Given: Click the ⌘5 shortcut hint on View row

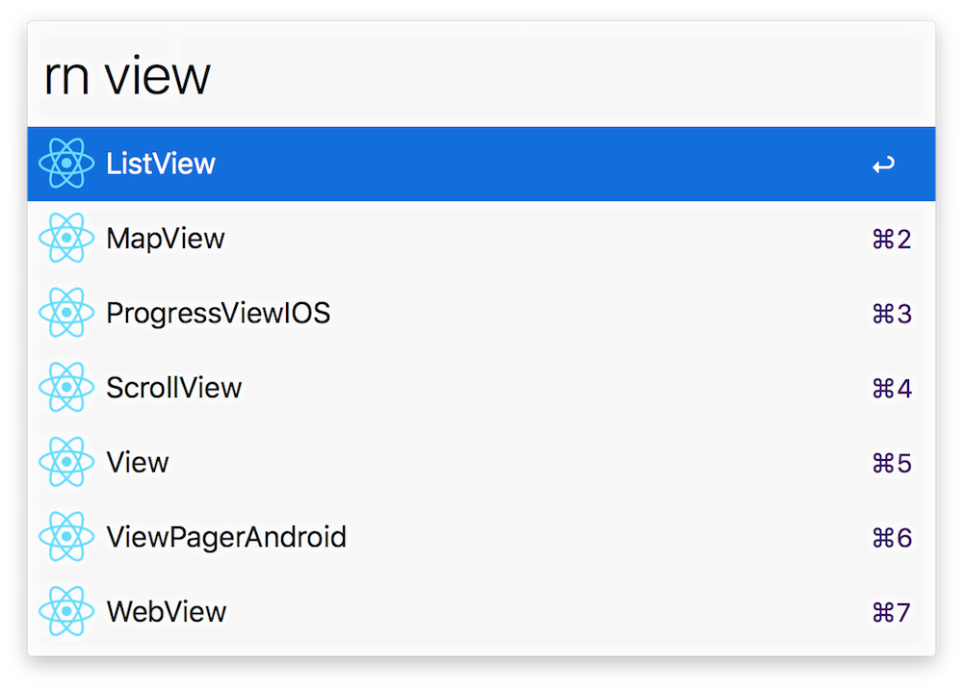Looking at the screenshot, I should pyautogui.click(x=891, y=463).
